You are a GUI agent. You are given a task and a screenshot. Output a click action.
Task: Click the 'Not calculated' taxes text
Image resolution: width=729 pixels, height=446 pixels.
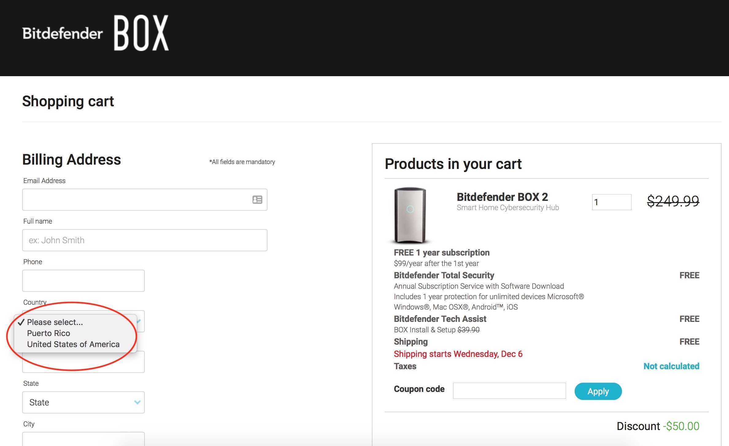pyautogui.click(x=671, y=366)
